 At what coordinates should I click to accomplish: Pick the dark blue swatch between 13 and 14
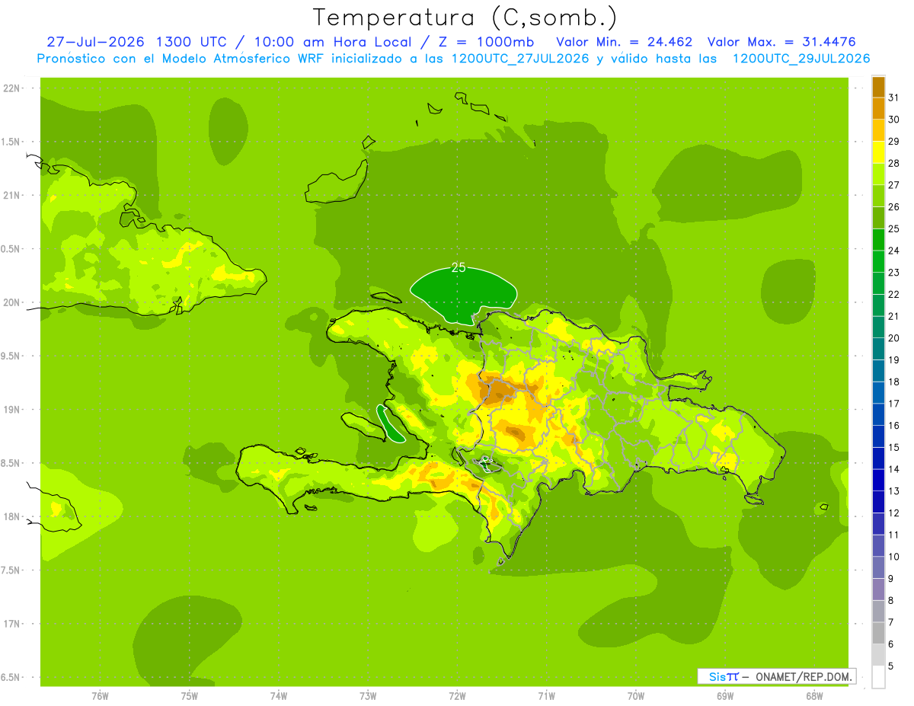(878, 480)
